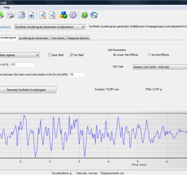187x175 pixels.
Task: Click the printer icon in toolbar
Action: pyautogui.click(x=10, y=15)
